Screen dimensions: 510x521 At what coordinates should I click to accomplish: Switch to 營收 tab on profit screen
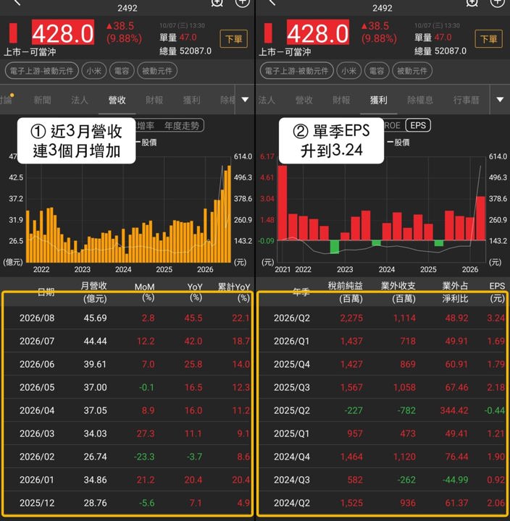[304, 100]
